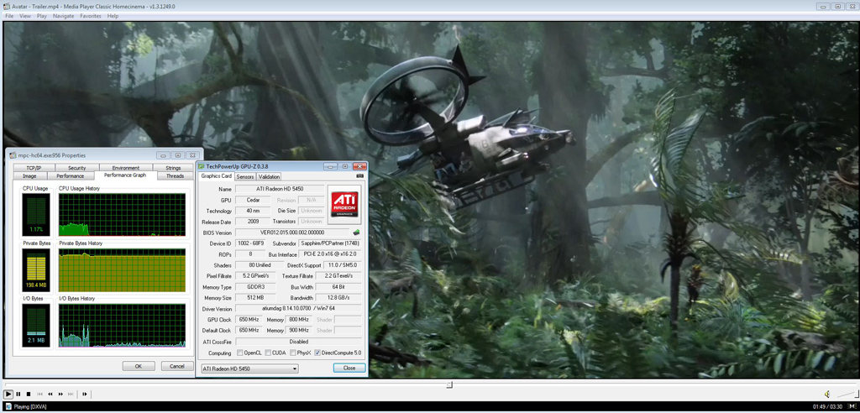Click GPU-Z screenshot camera icon
860x413 pixels.
[x=360, y=176]
